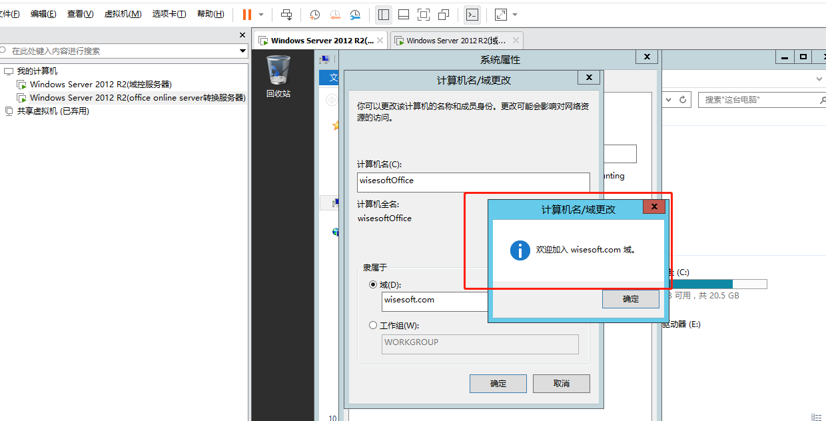Click 确定 in the welcome domain message box
Viewport: 826px width, 421px height.
point(631,299)
